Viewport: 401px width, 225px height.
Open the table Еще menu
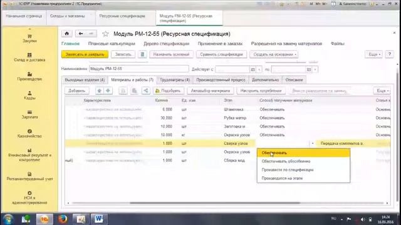click(382, 91)
